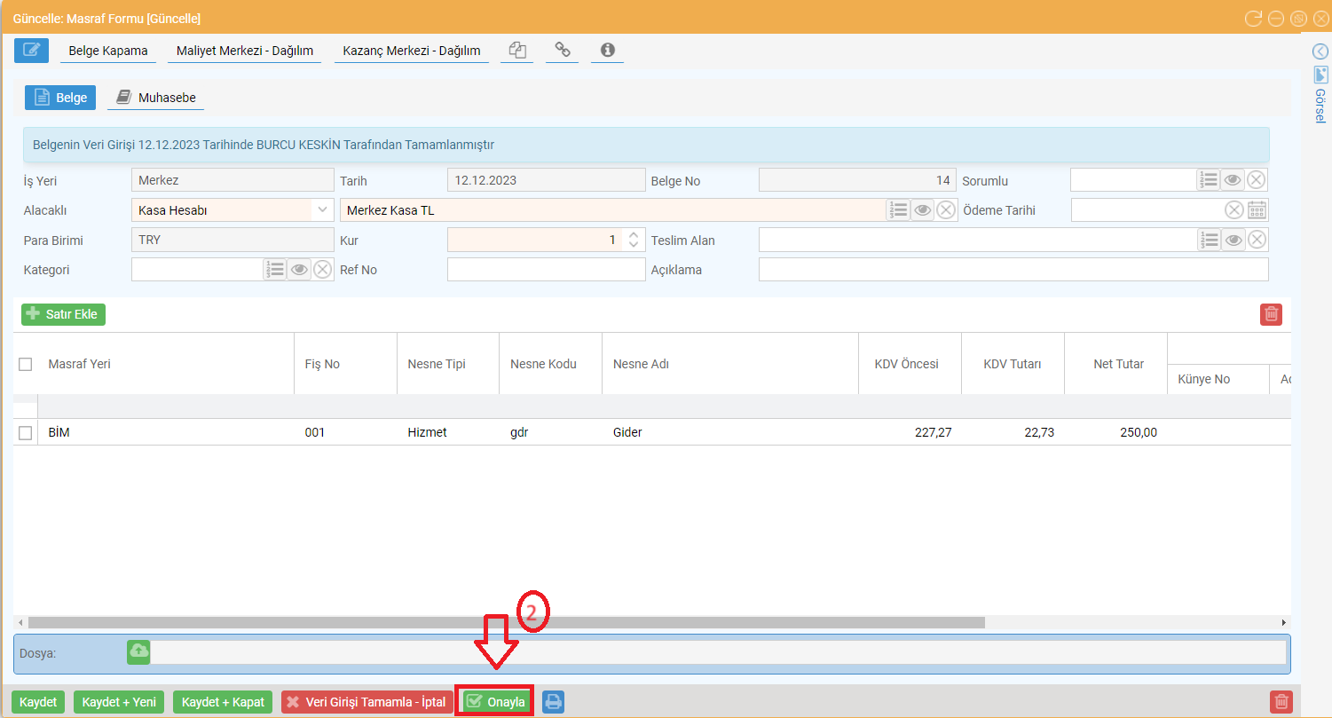Click Veri Girişi Tamamla - İptal button
Image resolution: width=1332 pixels, height=718 pixels.
(x=367, y=702)
